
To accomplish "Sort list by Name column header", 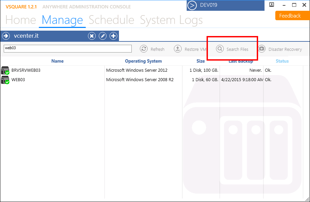I will (x=57, y=61).
